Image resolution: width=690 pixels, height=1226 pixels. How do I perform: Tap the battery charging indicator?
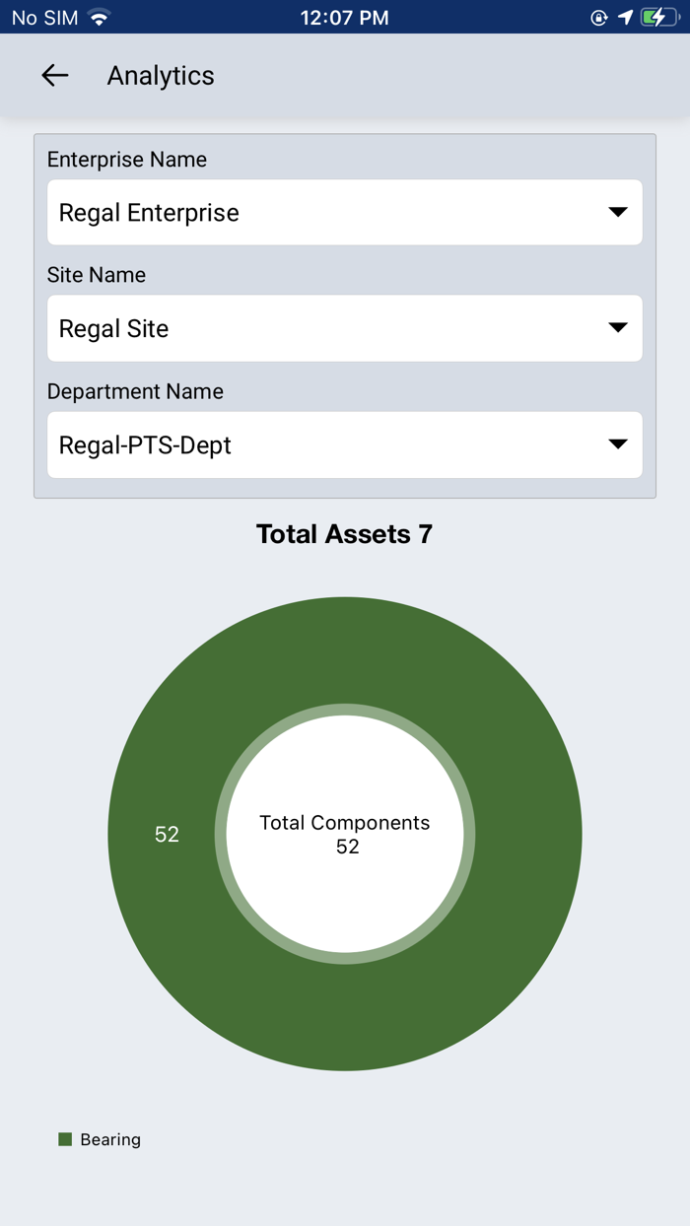click(658, 17)
